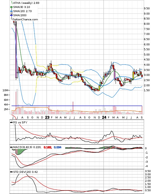
Task: Click the STD DEV(20) legend marker
Action: coord(11,172)
